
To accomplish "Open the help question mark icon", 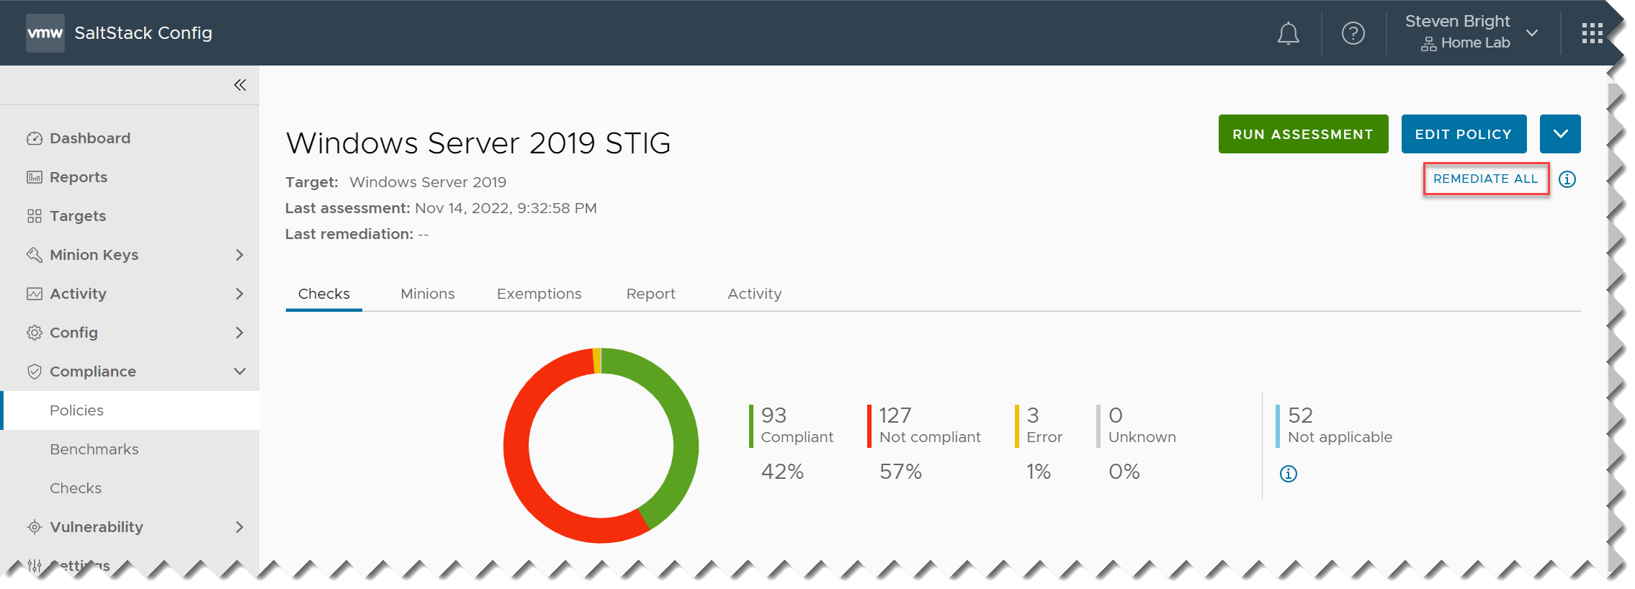I will (x=1353, y=33).
